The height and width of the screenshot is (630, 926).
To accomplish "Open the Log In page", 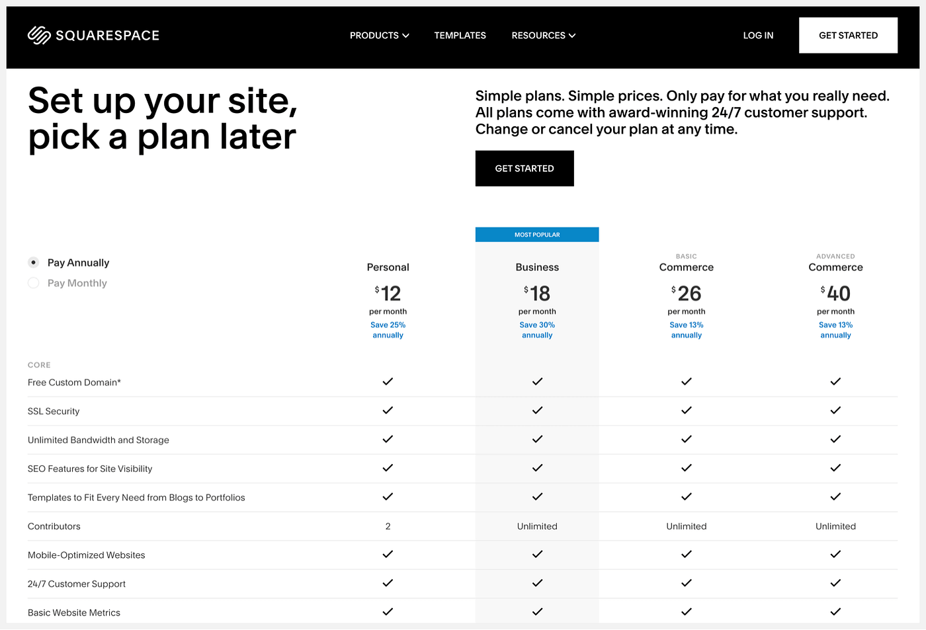I will 758,36.
